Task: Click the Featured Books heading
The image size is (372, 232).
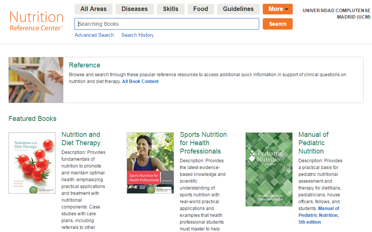Action: 33,119
